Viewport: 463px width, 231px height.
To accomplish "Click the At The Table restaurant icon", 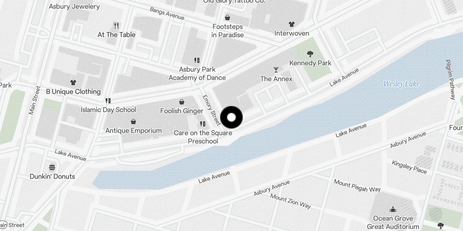I will [116, 26].
